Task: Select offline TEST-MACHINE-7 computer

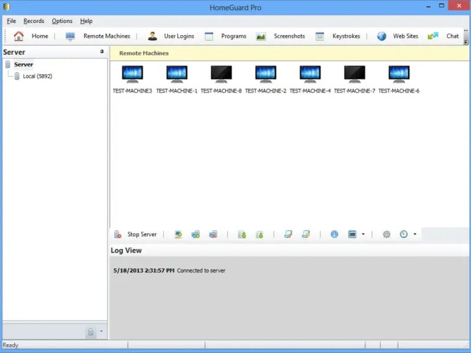Action: [x=354, y=79]
